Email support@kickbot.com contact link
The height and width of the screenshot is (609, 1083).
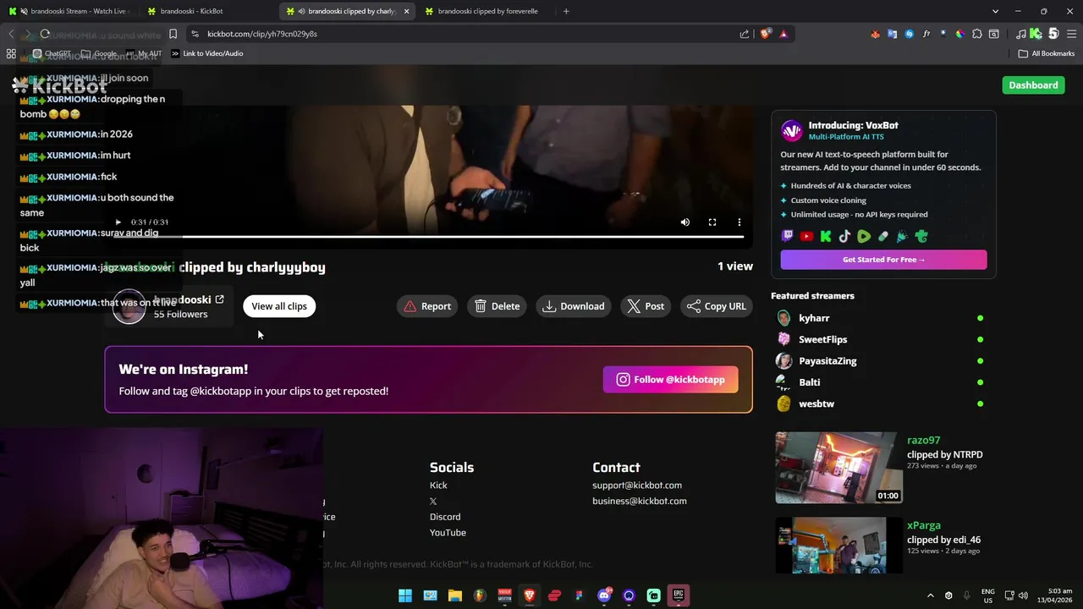pyautogui.click(x=637, y=486)
